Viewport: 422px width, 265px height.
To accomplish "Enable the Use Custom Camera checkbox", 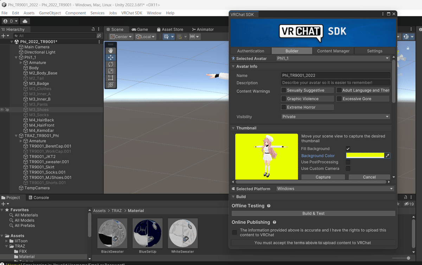I will (348, 168).
